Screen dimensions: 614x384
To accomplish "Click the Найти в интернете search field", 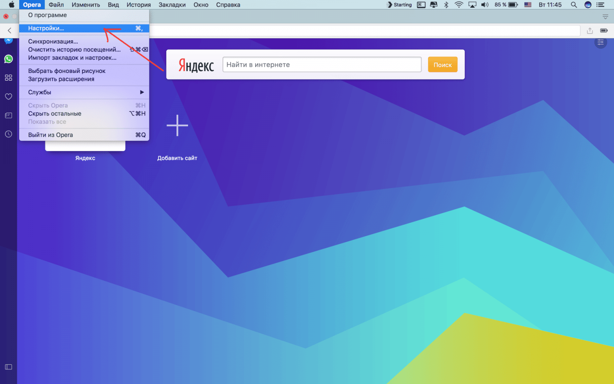I will pyautogui.click(x=322, y=65).
